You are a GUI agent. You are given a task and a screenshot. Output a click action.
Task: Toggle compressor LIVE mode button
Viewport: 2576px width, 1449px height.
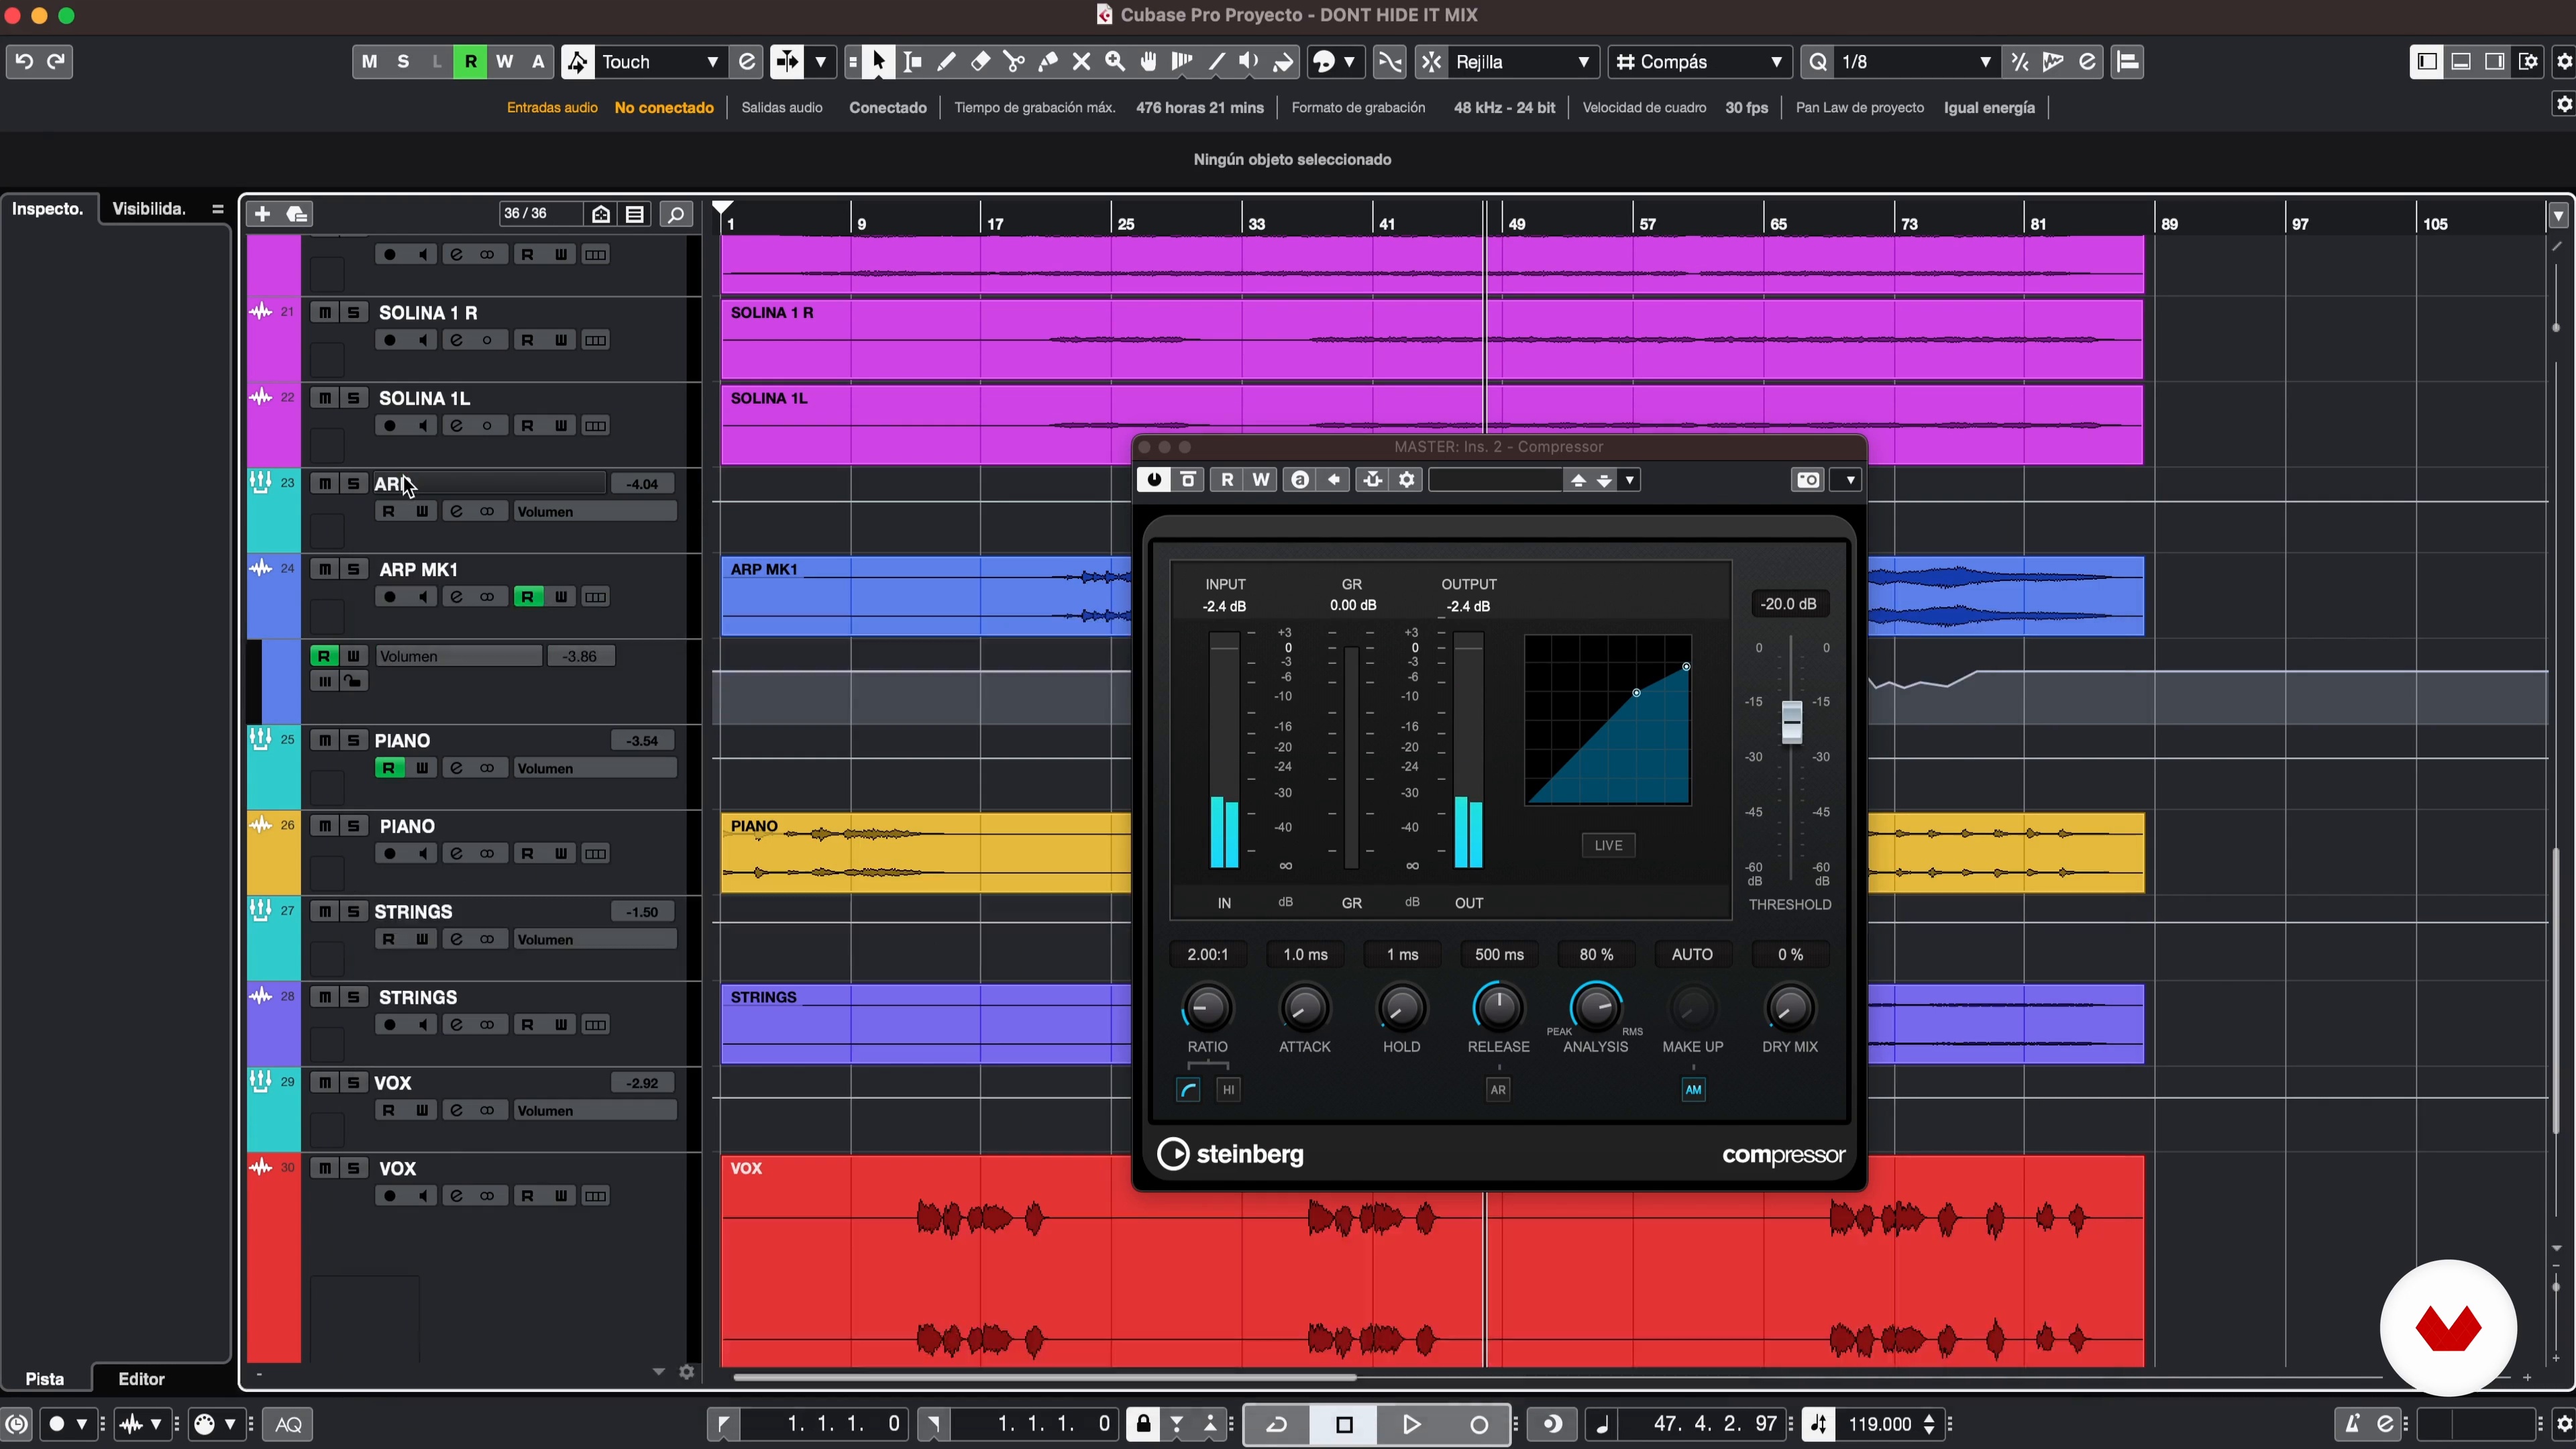click(x=1608, y=845)
